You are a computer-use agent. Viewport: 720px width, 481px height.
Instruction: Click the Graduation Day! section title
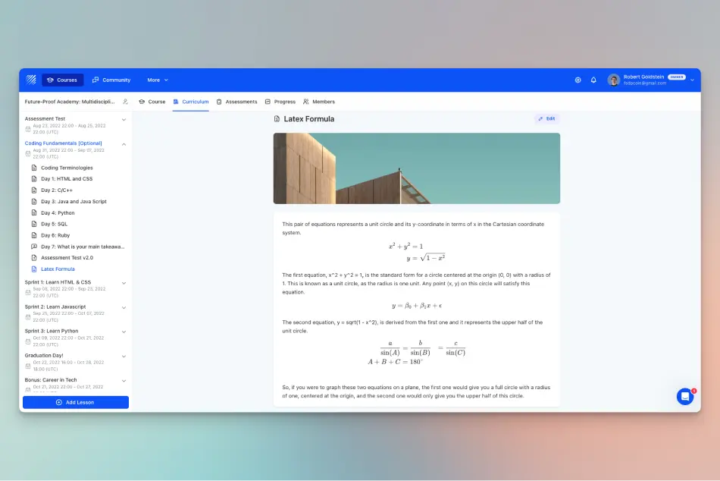click(x=44, y=356)
